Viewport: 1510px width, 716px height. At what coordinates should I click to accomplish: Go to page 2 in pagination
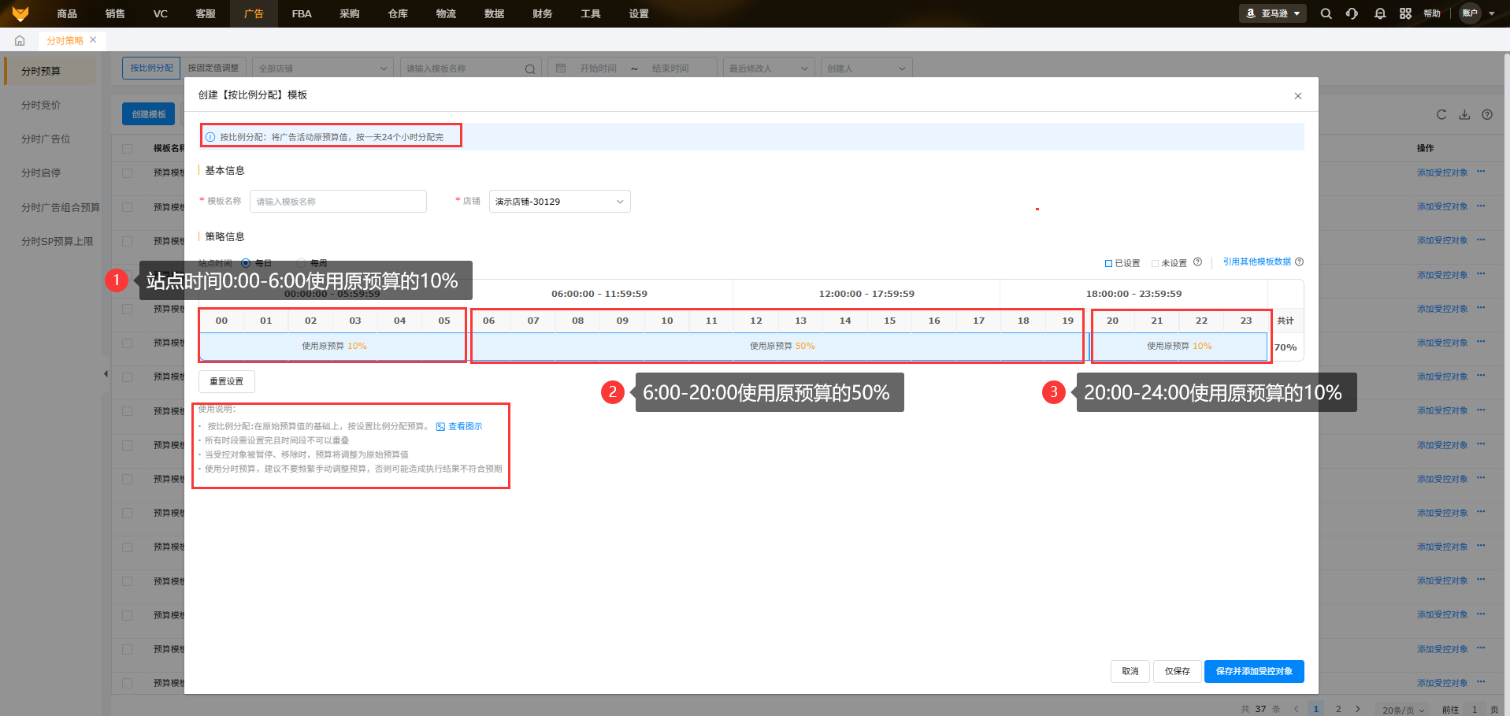pos(1338,709)
